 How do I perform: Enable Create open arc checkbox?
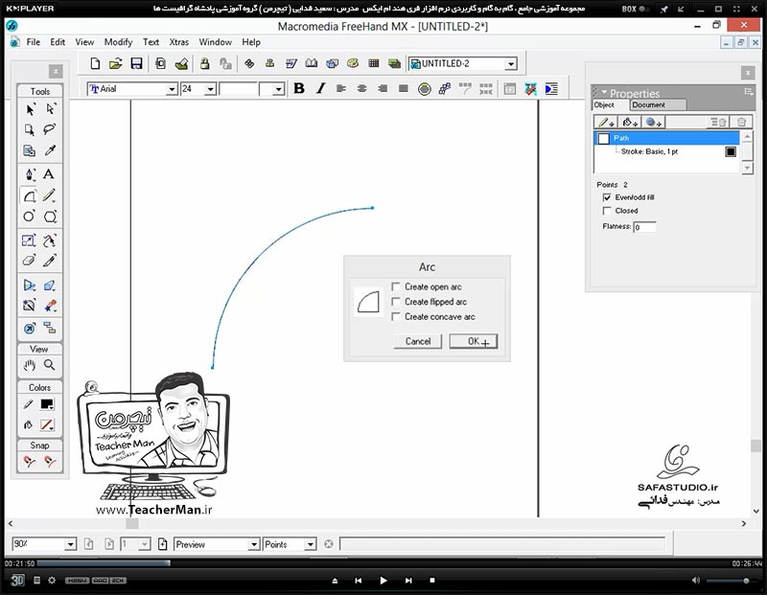(396, 286)
